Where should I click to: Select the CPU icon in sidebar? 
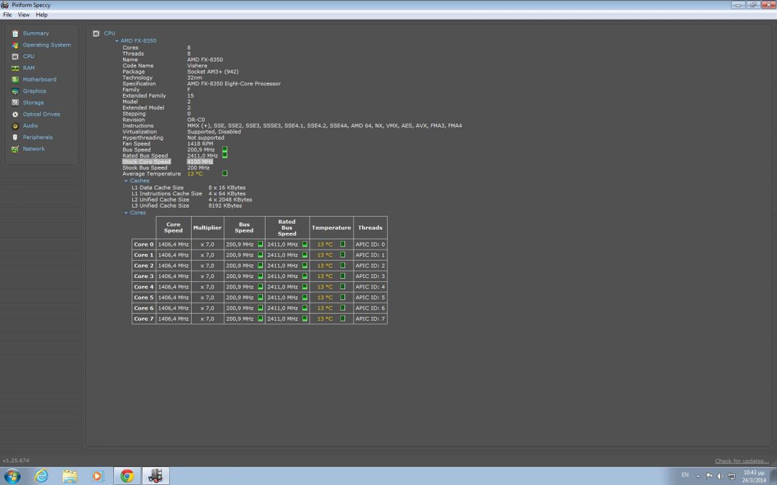(x=16, y=56)
